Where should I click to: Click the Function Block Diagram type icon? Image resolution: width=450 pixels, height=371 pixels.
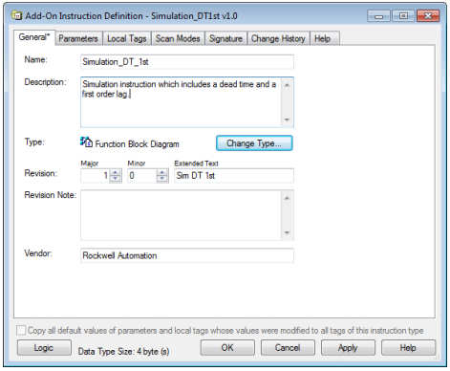86,142
